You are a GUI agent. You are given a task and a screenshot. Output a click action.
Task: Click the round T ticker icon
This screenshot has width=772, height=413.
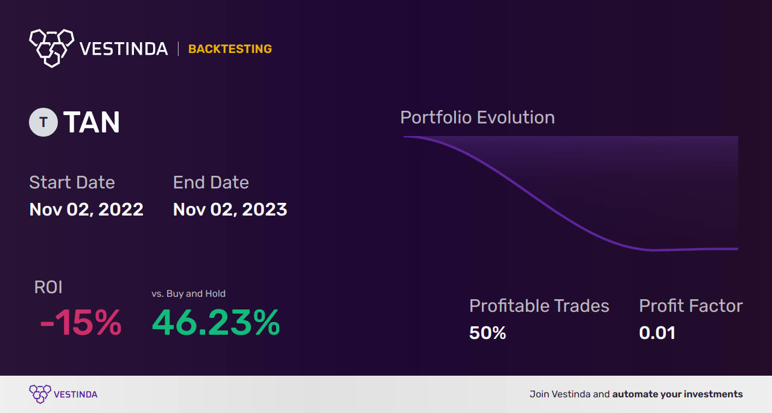coord(43,122)
